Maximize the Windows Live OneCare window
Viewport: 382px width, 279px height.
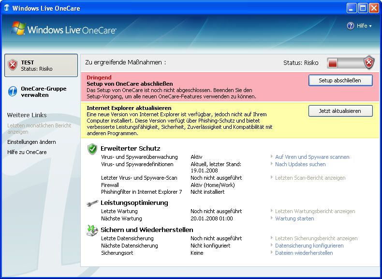[x=363, y=8]
